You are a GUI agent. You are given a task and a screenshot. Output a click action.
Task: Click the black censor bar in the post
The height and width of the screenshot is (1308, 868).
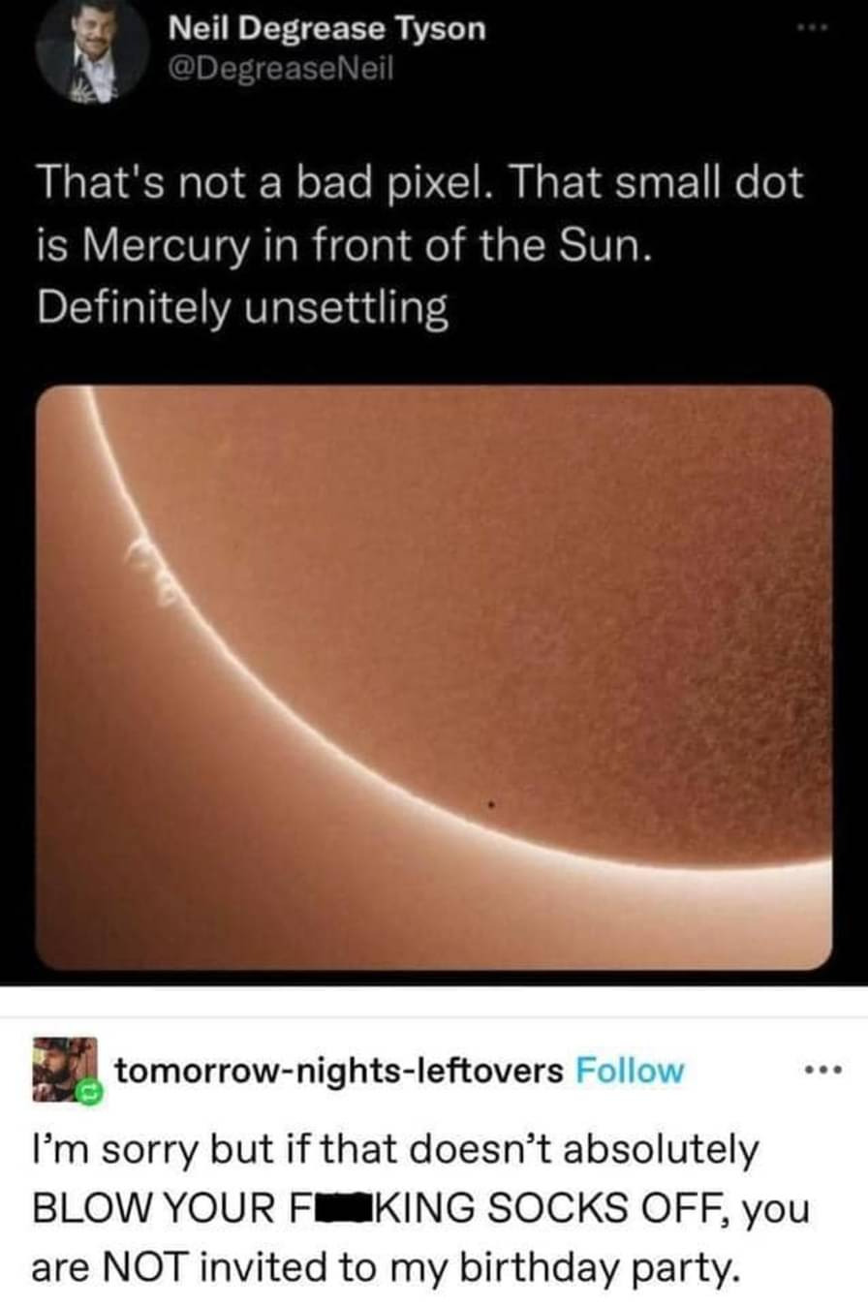click(333, 1210)
